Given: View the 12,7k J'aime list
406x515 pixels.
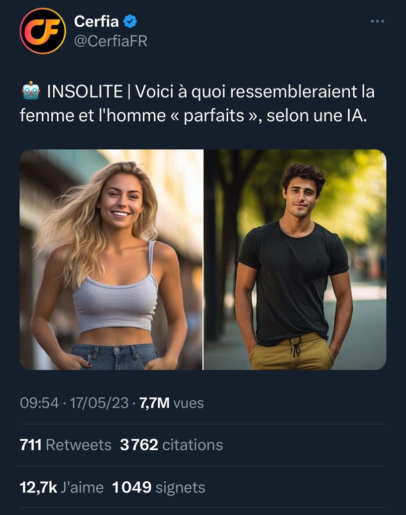Looking at the screenshot, I should 62,487.
